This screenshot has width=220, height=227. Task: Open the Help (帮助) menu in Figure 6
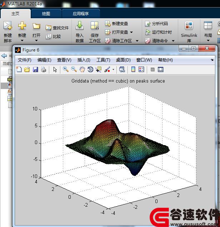pos(165,60)
